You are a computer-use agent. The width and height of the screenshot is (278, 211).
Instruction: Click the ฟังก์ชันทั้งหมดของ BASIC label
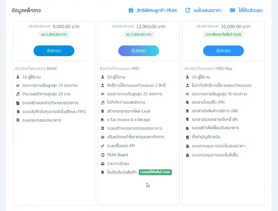tap(36, 69)
